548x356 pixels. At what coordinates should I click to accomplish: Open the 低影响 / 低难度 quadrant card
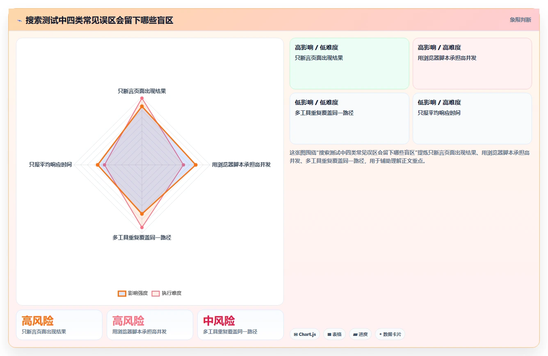tap(349, 119)
